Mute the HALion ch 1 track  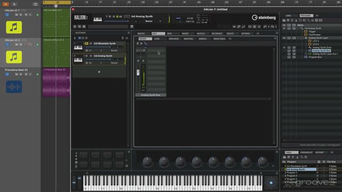[x=17, y=15]
